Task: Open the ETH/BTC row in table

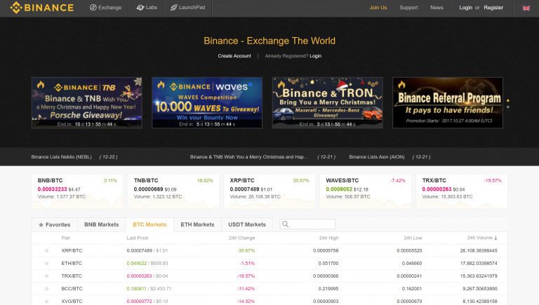Action: click(269, 264)
